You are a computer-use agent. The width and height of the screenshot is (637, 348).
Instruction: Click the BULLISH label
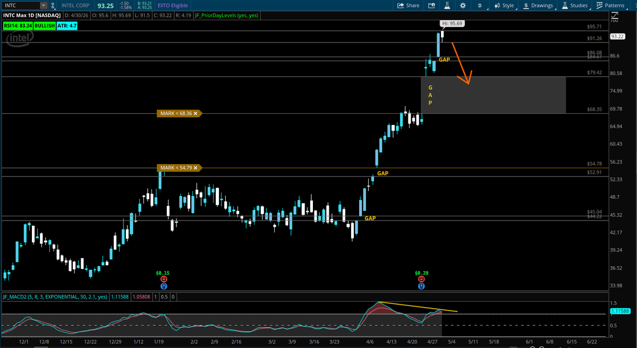[x=44, y=26]
